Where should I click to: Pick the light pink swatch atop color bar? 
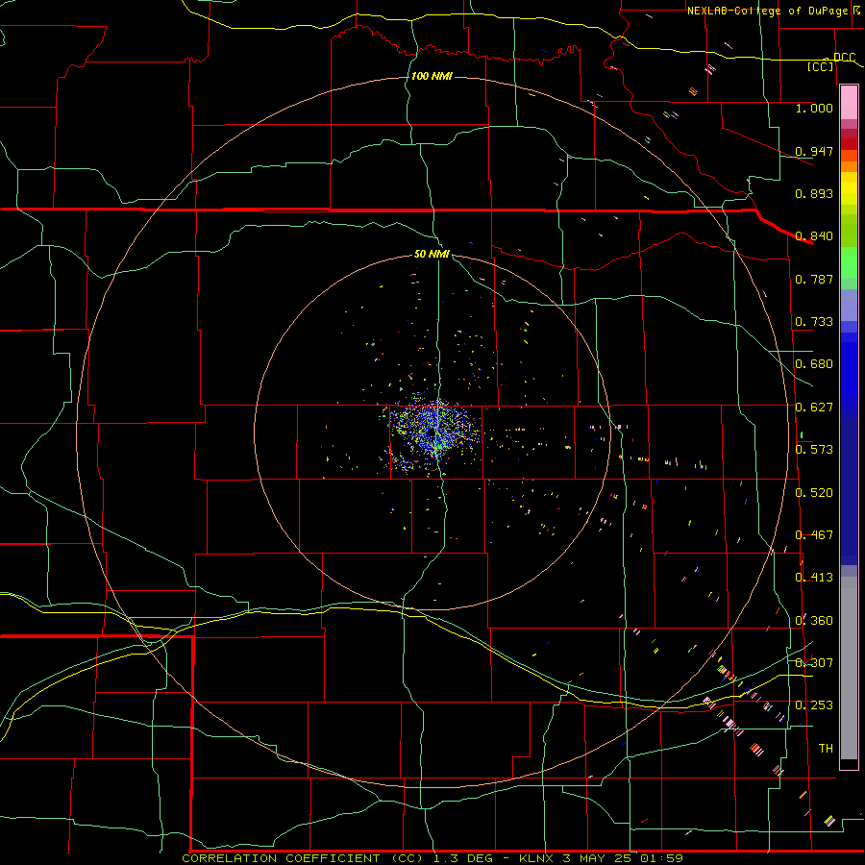click(849, 103)
